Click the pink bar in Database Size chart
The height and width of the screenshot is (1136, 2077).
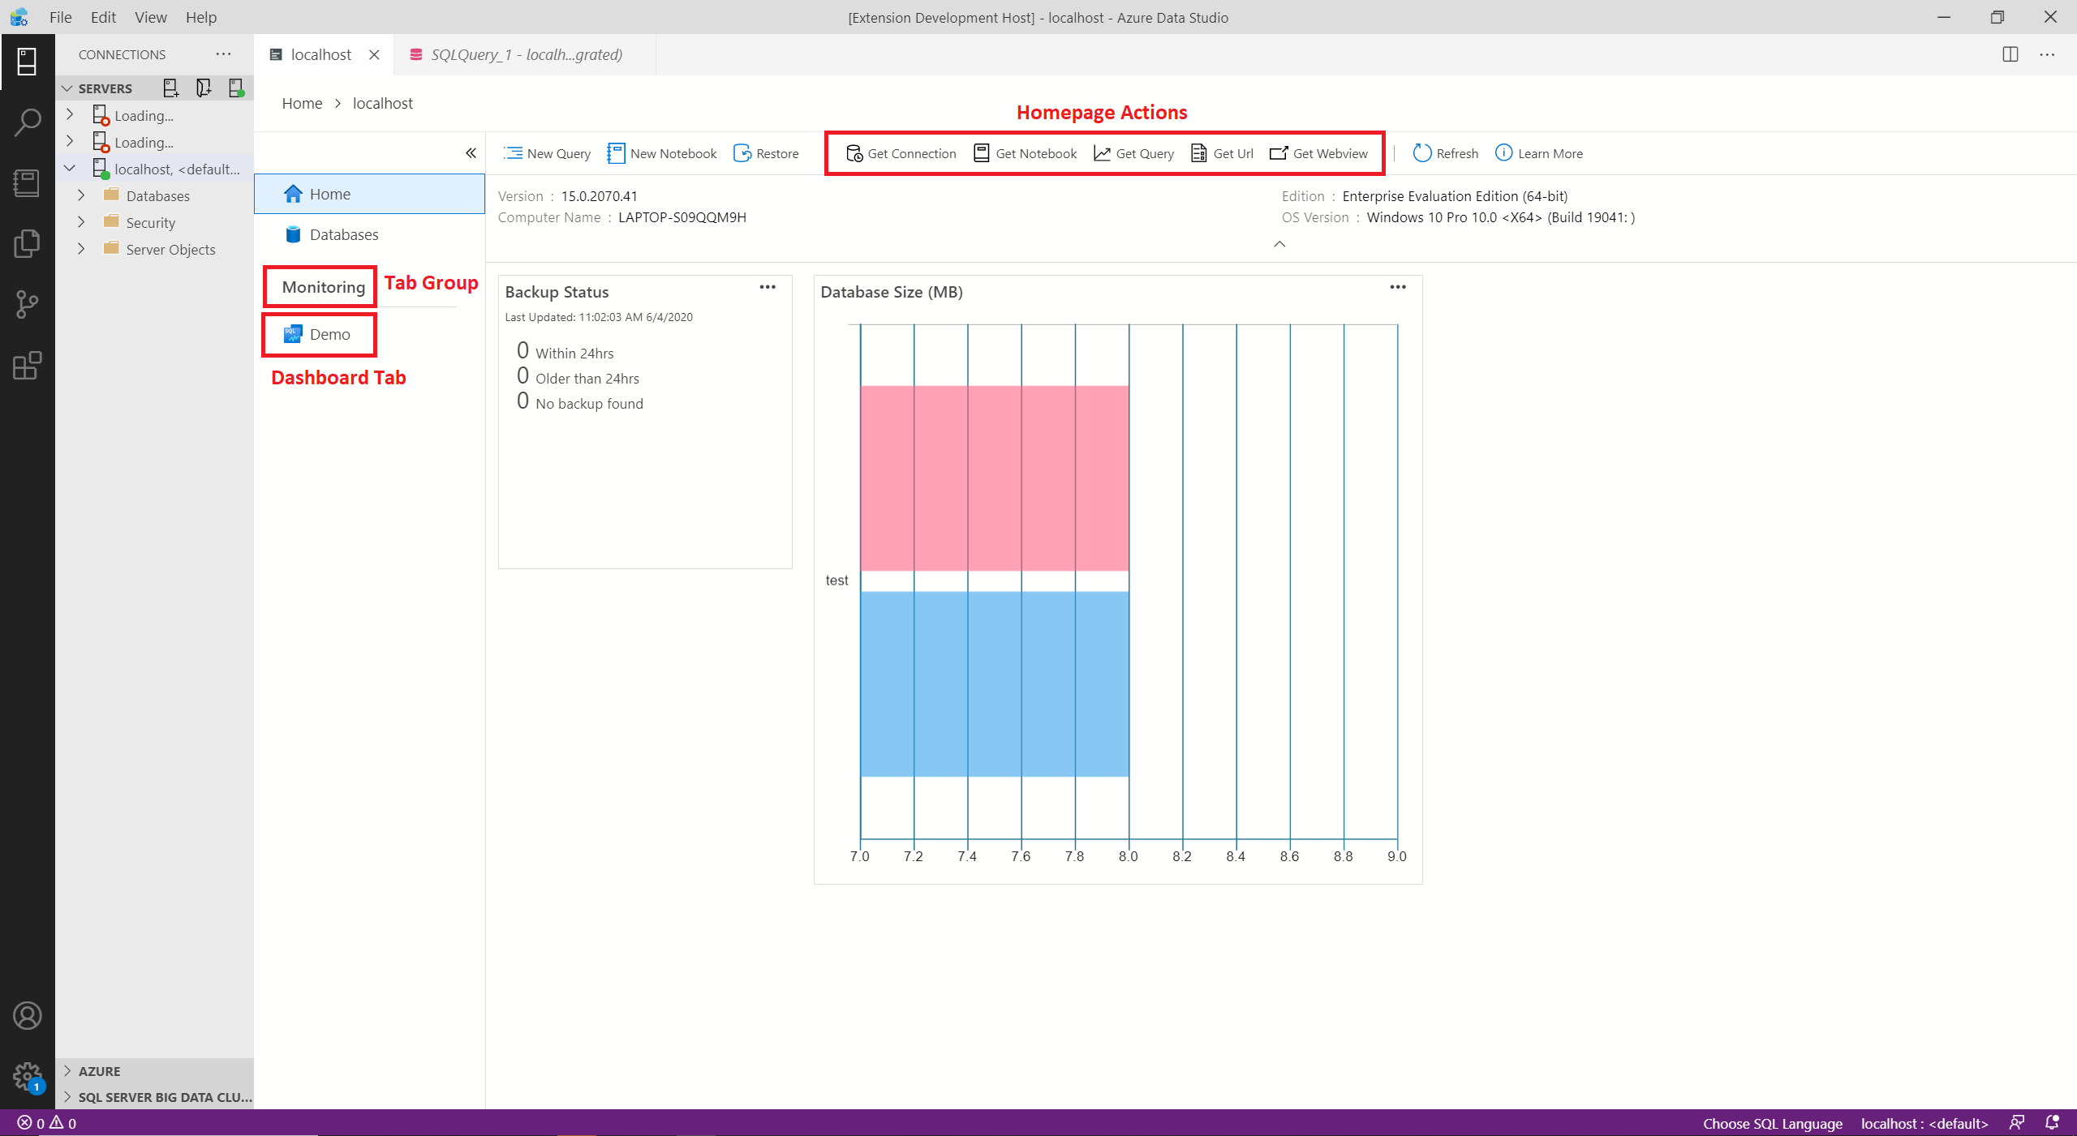[994, 478]
